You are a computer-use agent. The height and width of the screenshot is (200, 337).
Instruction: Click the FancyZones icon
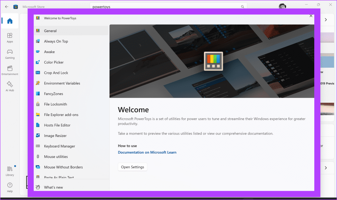pyautogui.click(x=38, y=94)
